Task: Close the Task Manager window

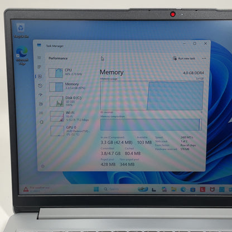Action: click(x=205, y=43)
